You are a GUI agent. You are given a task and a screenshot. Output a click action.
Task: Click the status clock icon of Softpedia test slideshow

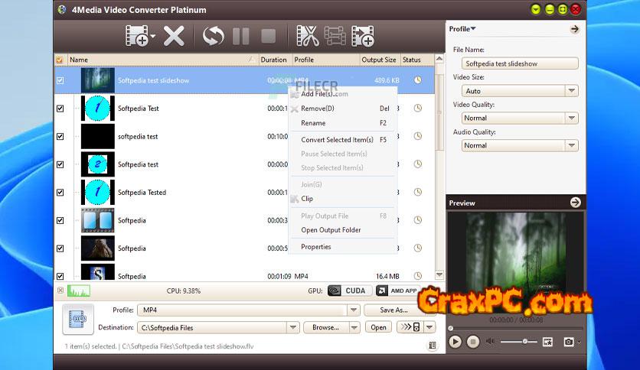pos(417,80)
